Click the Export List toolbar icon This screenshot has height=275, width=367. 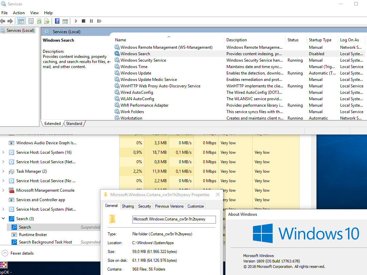tap(47, 21)
